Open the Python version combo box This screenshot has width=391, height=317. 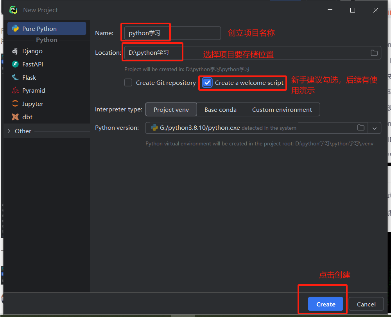click(x=263, y=128)
